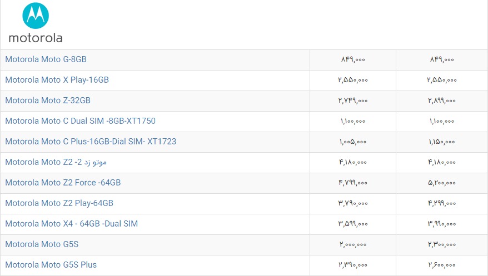
Task: Open Moto C Plus-16GB-Dial SIM- XT1723 link
Action: tap(91, 142)
